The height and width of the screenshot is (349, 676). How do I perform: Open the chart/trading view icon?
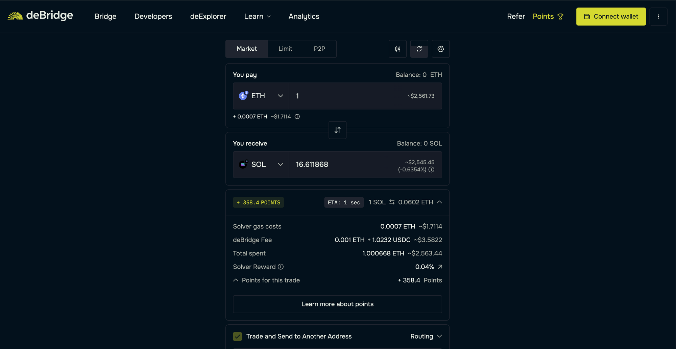[397, 49]
